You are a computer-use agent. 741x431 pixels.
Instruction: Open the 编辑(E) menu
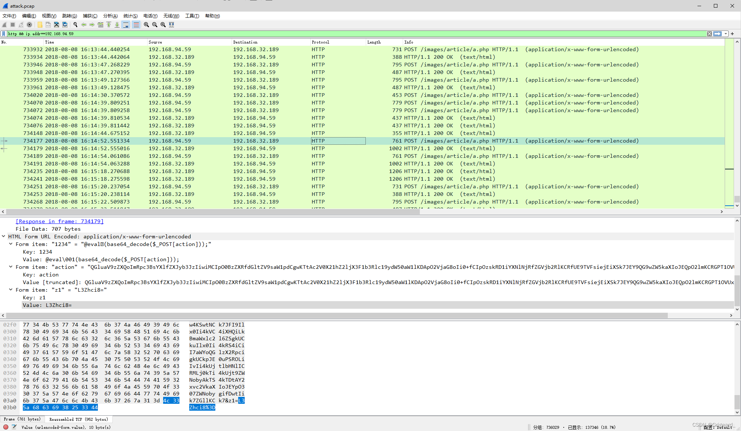29,16
